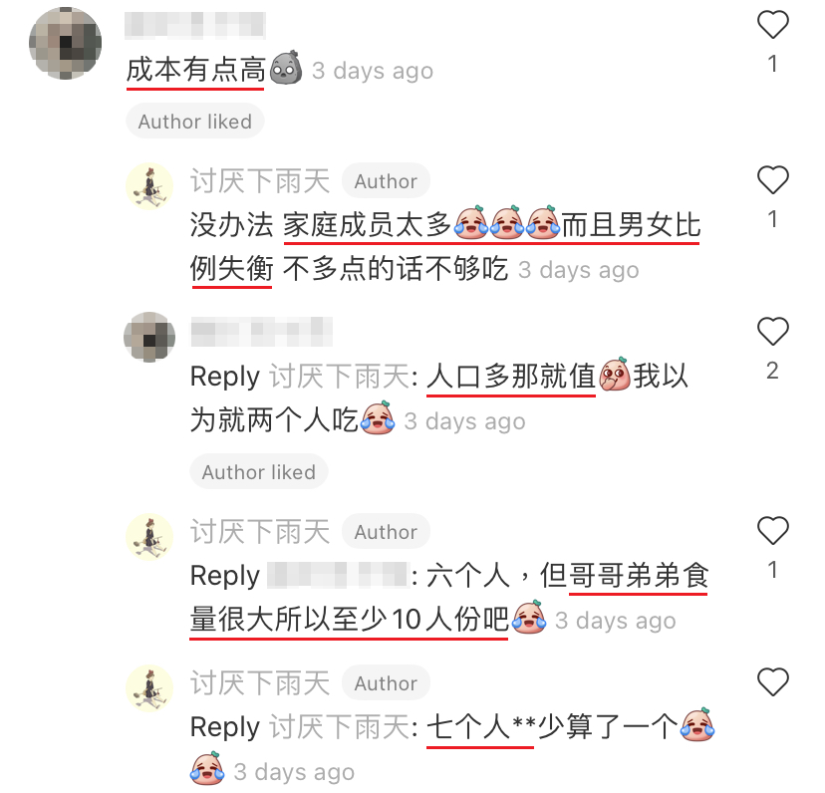Open the 讨厌下雨天 avatar on the first author reply
825x793 pixels.
click(x=149, y=186)
